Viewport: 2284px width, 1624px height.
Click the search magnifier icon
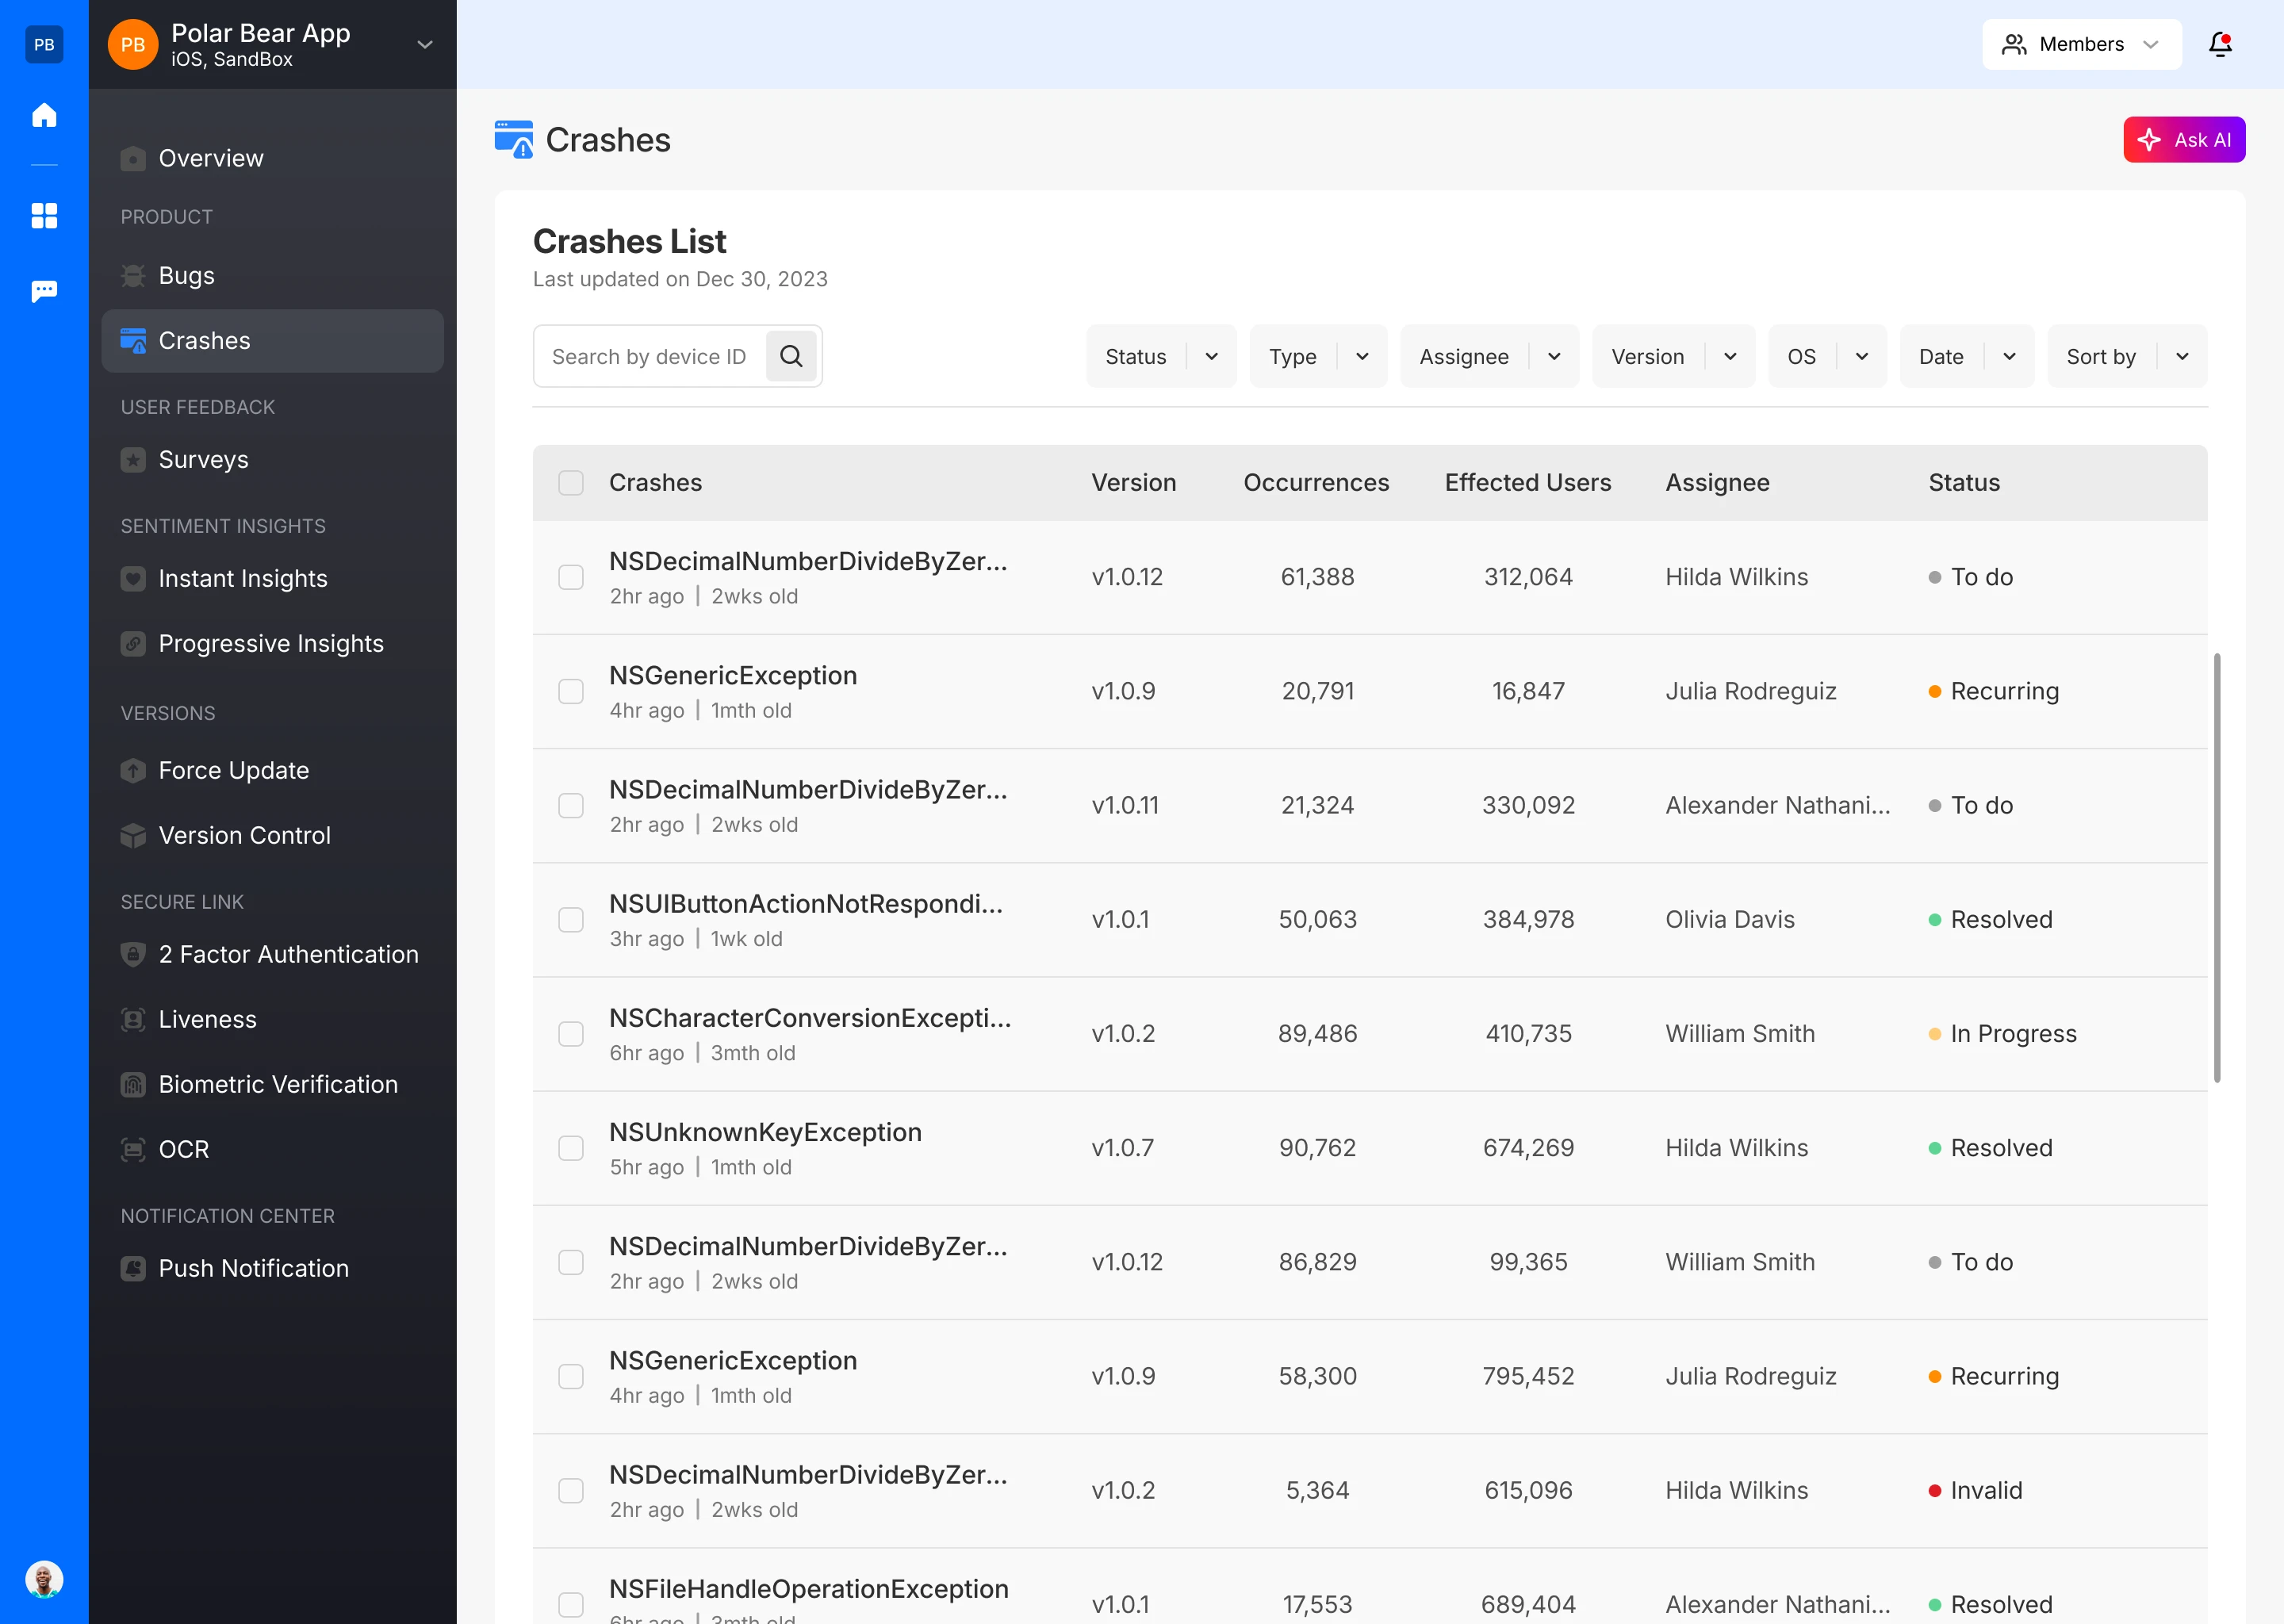(x=791, y=356)
